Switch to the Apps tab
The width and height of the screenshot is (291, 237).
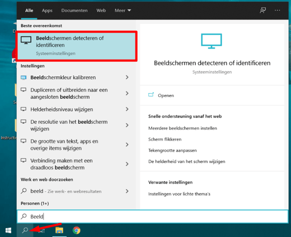pyautogui.click(x=47, y=11)
